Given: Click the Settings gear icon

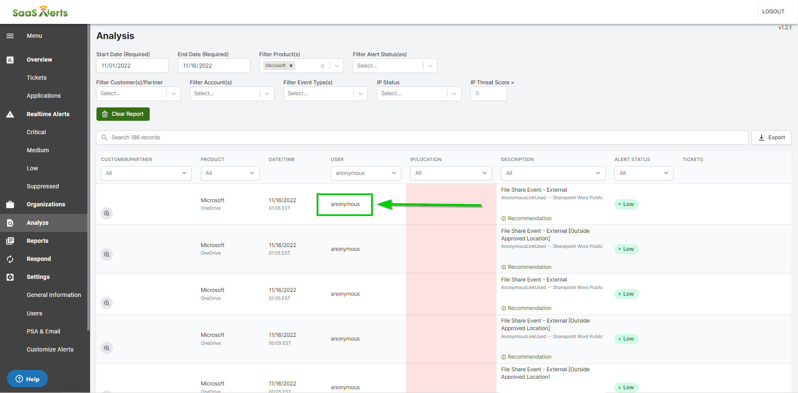Looking at the screenshot, I should tap(10, 277).
